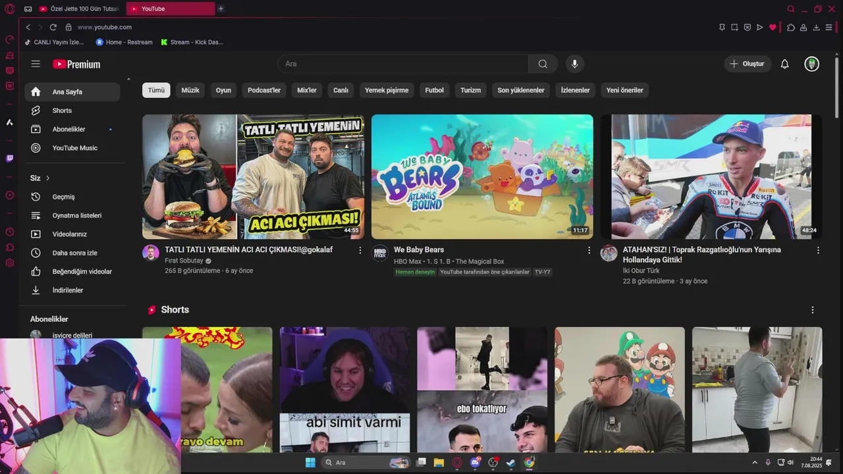Expand the Siz section chevron

(x=47, y=178)
